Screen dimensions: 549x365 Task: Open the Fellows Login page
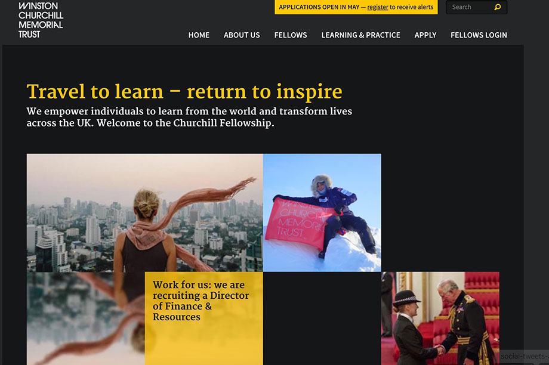(479, 35)
